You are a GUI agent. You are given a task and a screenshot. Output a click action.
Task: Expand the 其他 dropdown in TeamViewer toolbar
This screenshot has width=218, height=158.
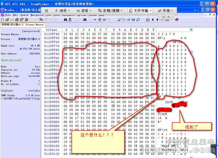[x=166, y=11]
